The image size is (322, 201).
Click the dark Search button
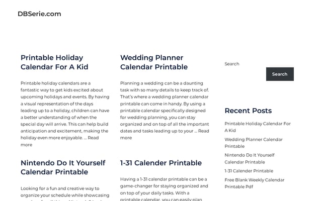point(280,74)
